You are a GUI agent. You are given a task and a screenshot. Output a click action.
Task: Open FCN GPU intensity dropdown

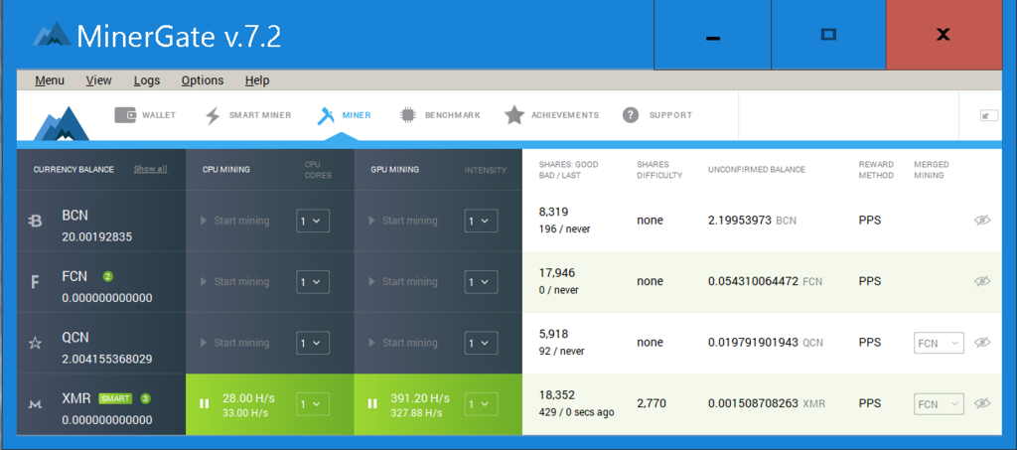click(x=481, y=282)
